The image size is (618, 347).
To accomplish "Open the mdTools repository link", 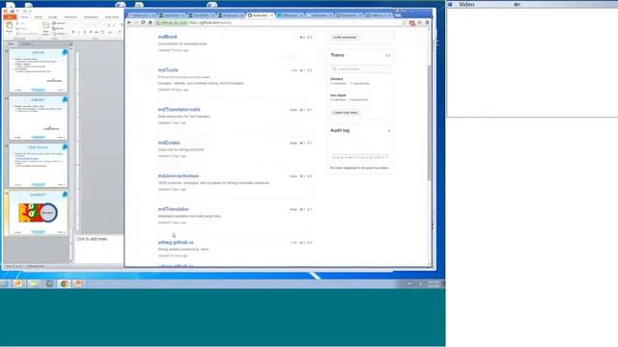I will (x=168, y=70).
